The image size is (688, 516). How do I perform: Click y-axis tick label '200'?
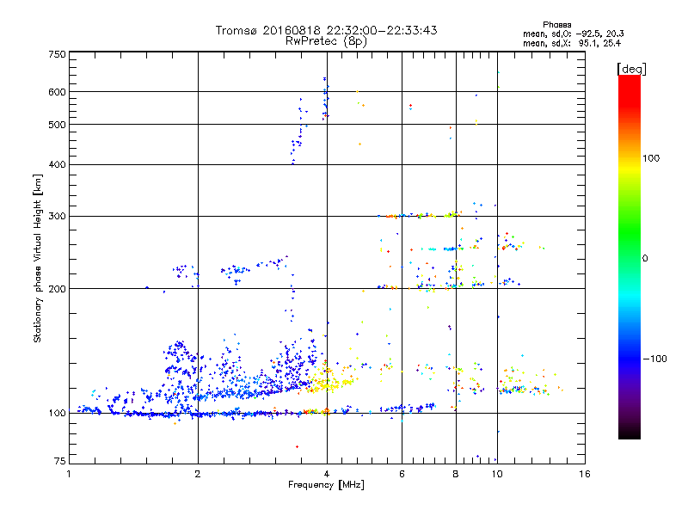coord(57,289)
